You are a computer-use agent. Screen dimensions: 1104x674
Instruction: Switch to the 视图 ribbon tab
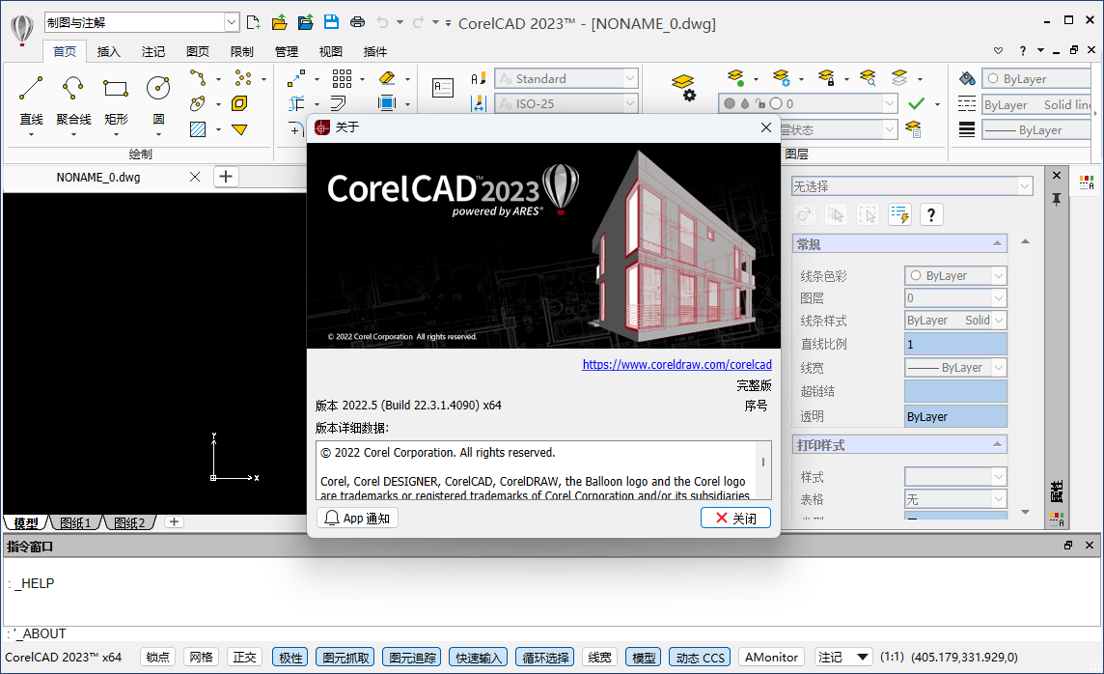coord(330,51)
